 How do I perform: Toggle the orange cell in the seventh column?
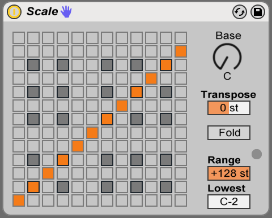(107, 119)
